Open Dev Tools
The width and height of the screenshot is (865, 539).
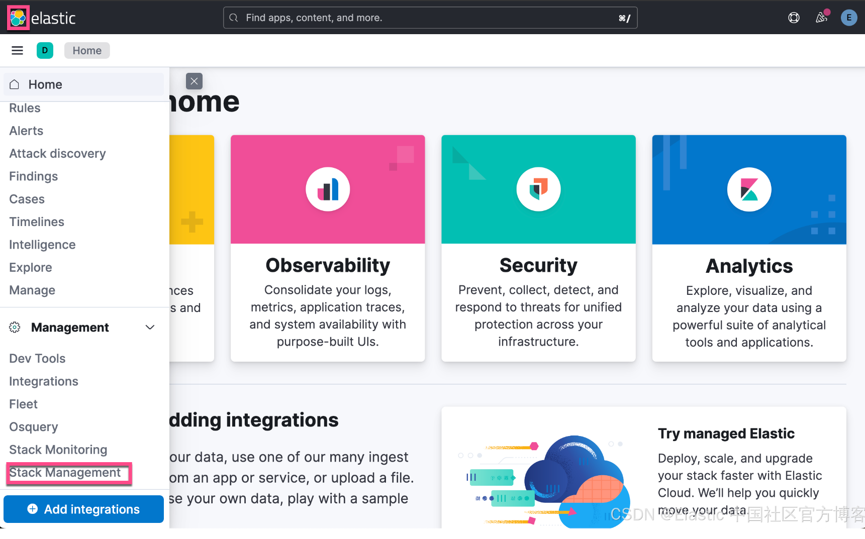pos(37,359)
